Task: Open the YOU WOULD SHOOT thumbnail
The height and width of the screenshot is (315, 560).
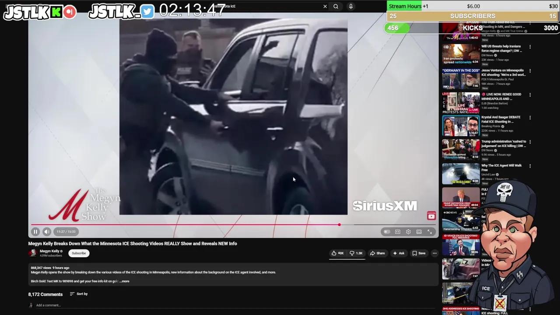Action: [461, 174]
